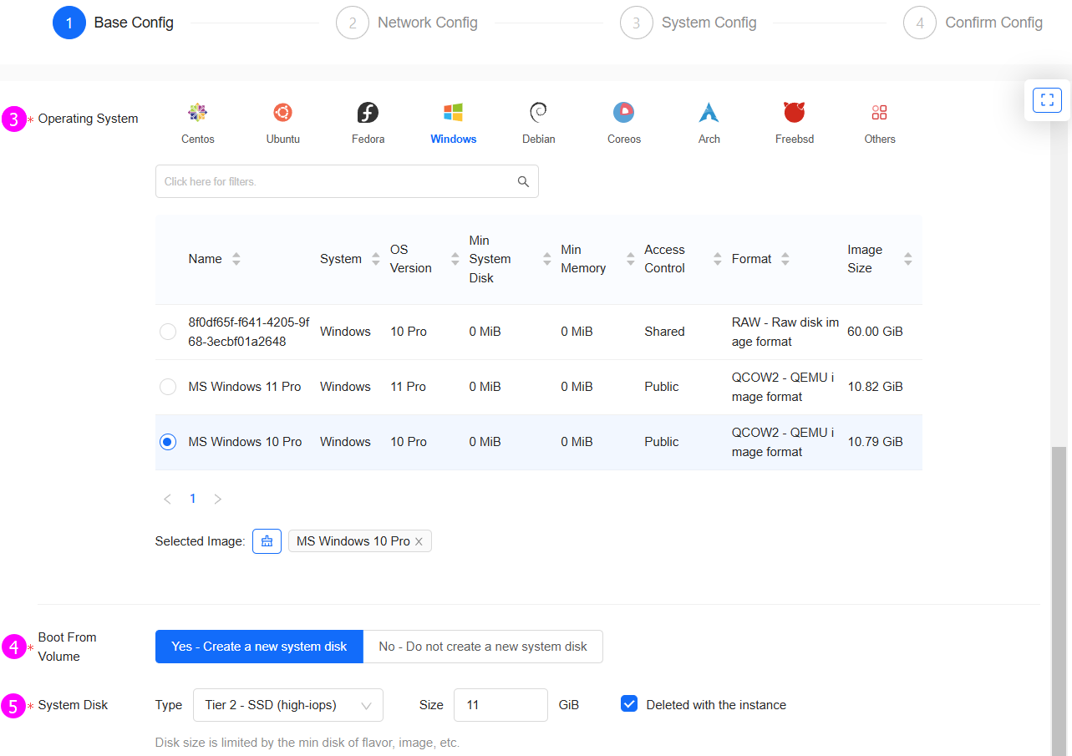
Task: Go to the Network Config step
Action: tap(407, 23)
